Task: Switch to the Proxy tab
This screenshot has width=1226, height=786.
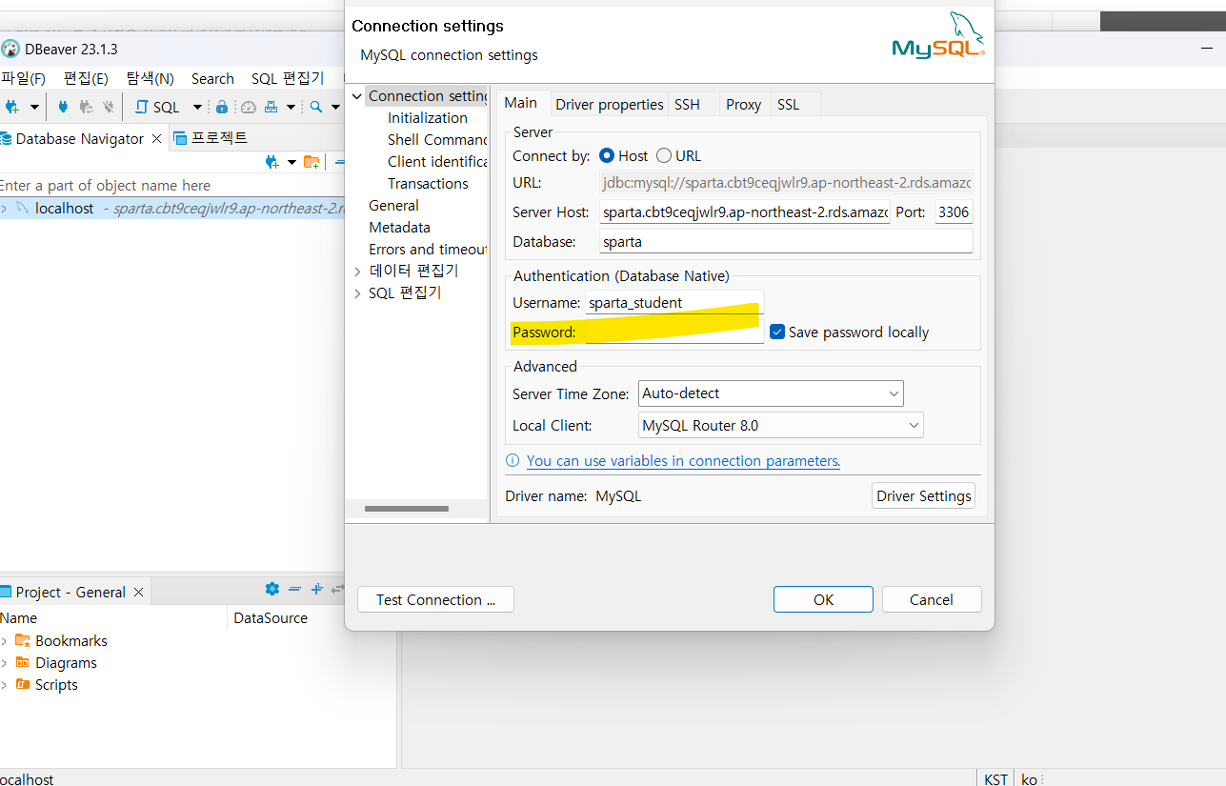Action: (x=743, y=104)
